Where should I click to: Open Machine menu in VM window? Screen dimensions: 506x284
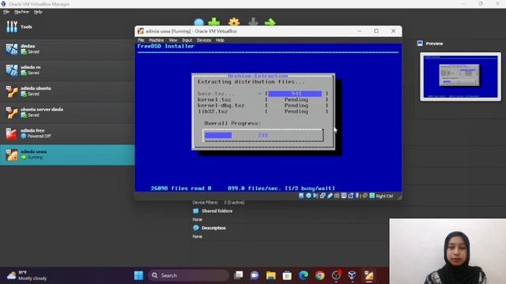point(157,40)
